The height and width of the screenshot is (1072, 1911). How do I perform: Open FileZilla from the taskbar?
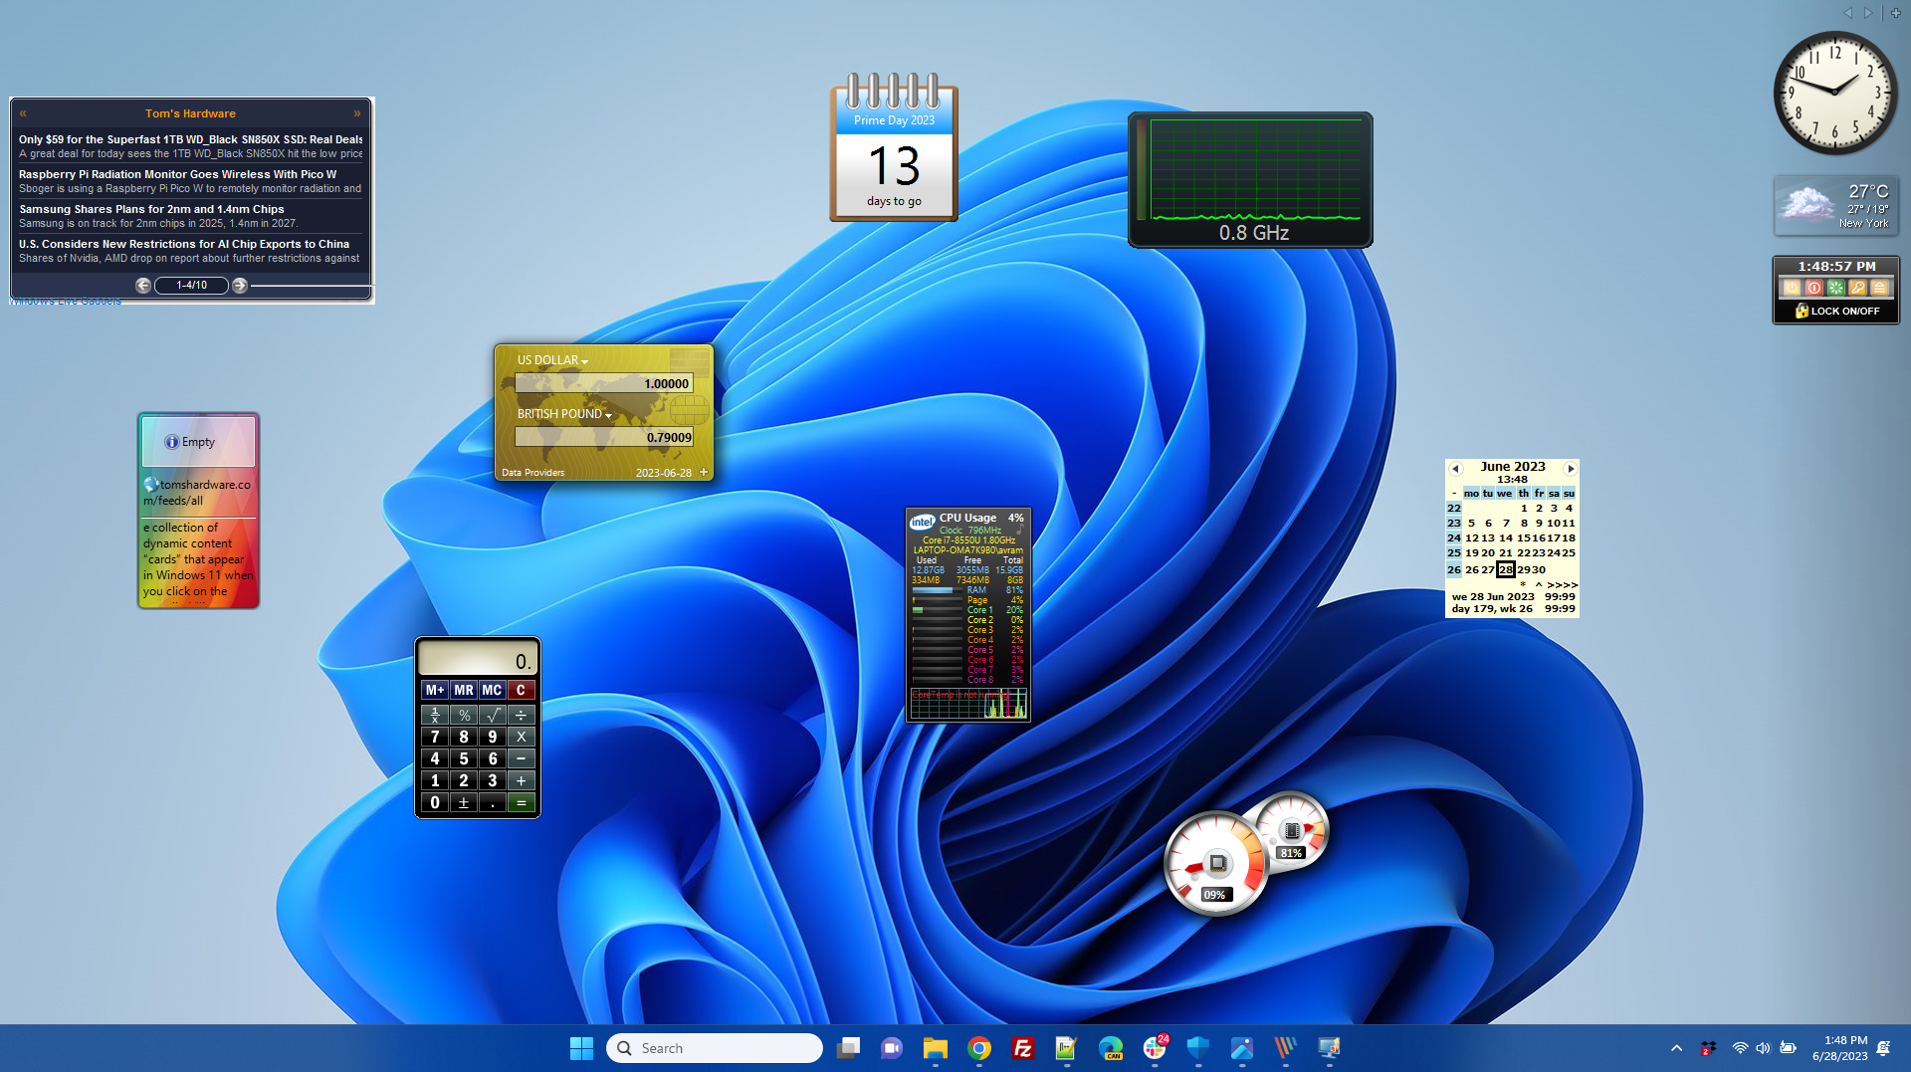[x=1022, y=1048]
